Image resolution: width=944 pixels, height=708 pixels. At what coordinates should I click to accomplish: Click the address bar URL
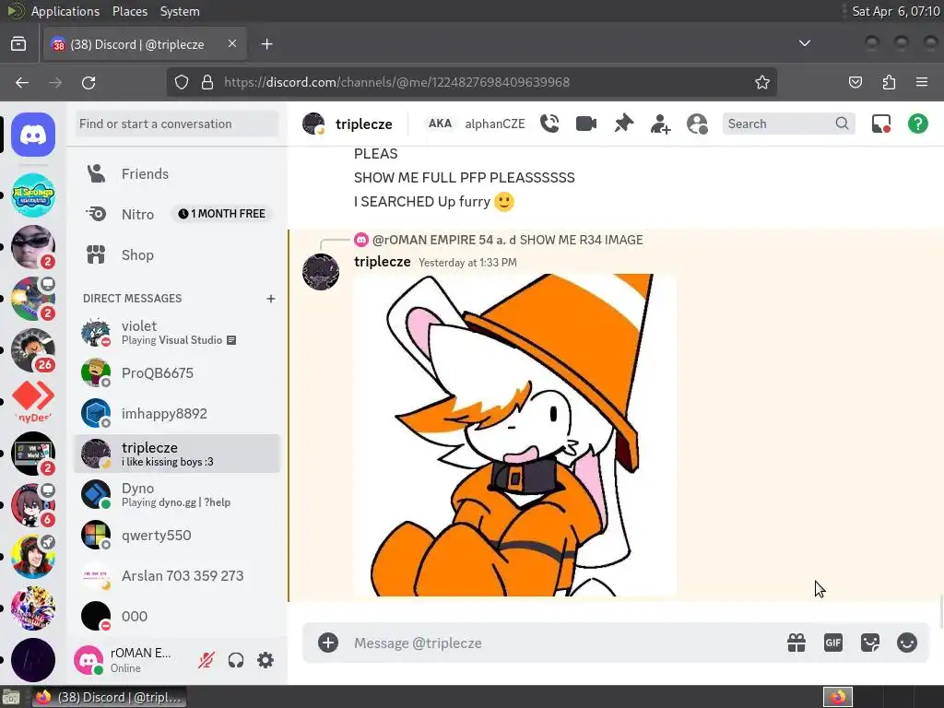click(x=396, y=82)
